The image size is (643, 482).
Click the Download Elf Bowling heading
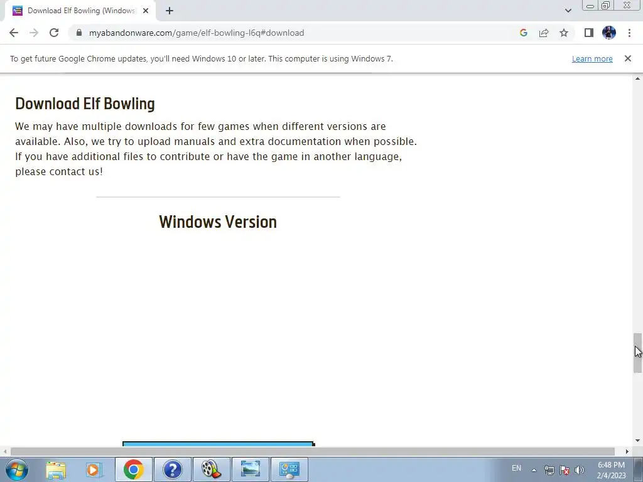[x=85, y=104]
